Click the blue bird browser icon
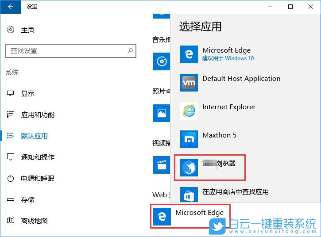Viewport: 321px width, 237px height. [189, 168]
